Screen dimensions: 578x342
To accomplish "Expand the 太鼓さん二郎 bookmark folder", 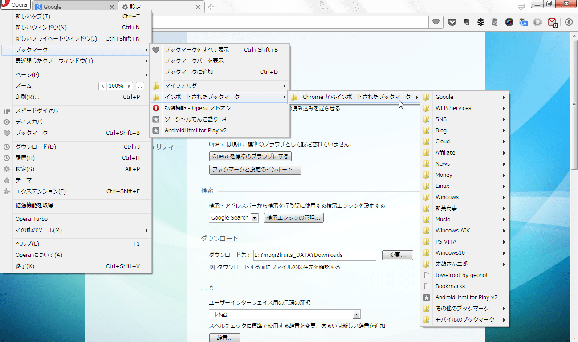I will click(x=465, y=264).
